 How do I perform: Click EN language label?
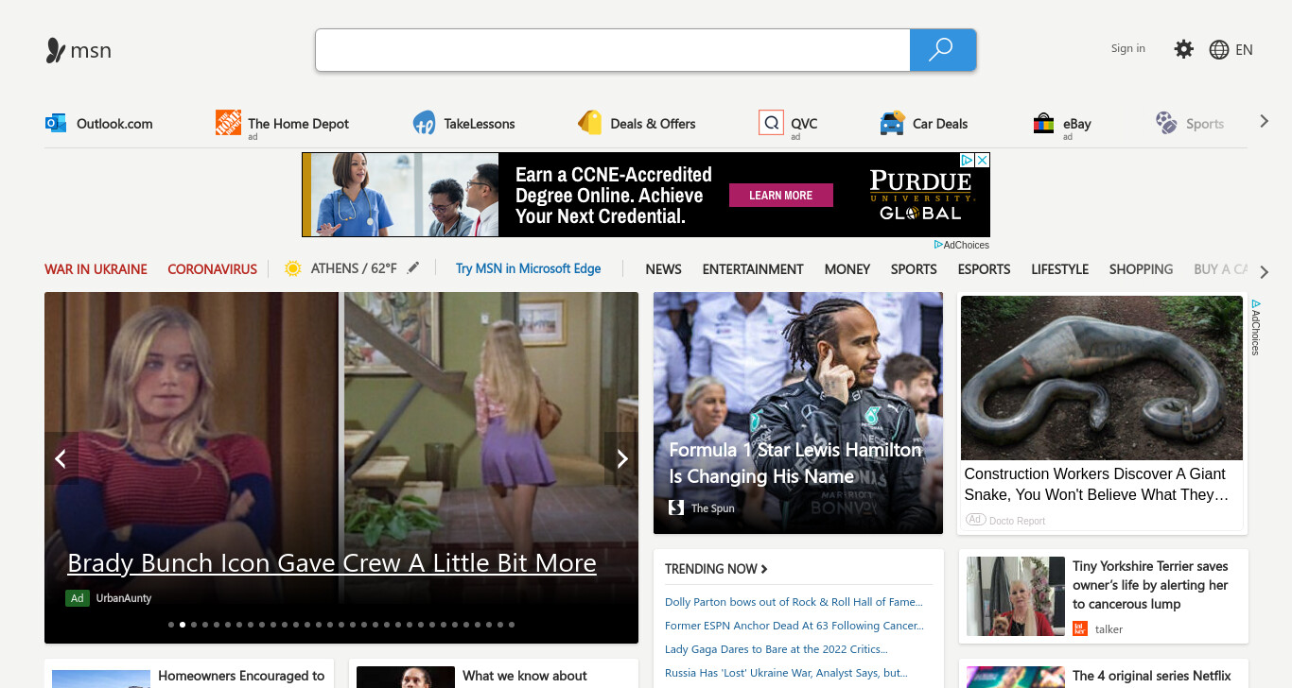[x=1244, y=50]
